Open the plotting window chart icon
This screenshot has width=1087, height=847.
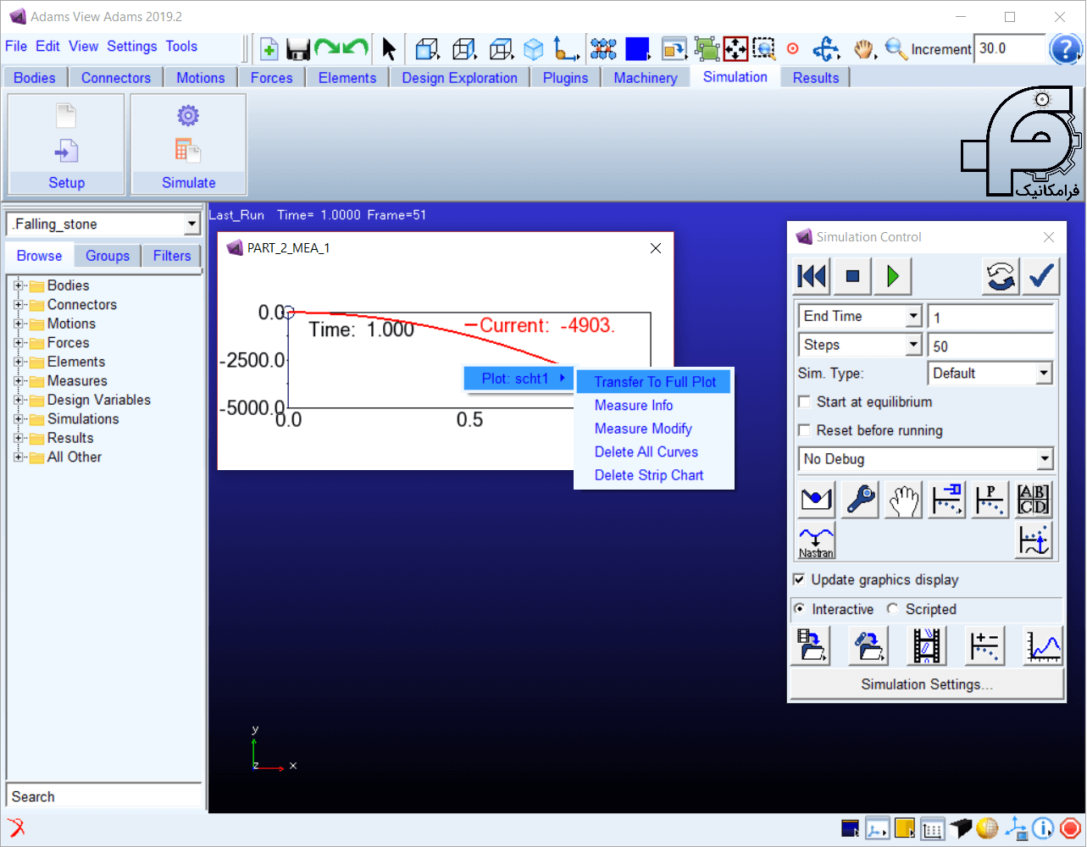[1043, 646]
